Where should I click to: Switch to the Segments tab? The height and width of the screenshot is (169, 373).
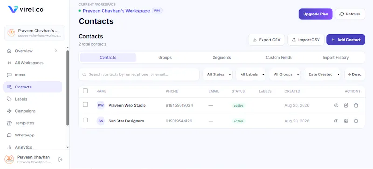222,58
